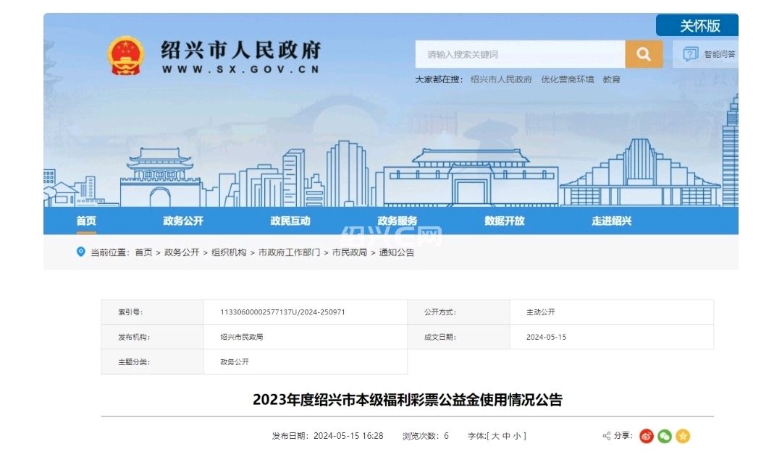Click the national emblem site logo

click(125, 53)
